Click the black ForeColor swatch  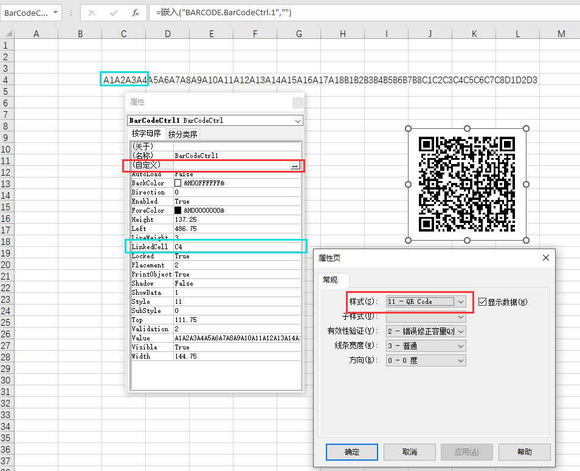click(x=178, y=210)
